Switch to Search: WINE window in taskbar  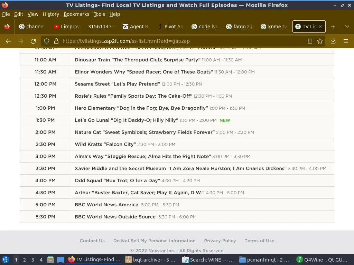tap(208, 259)
